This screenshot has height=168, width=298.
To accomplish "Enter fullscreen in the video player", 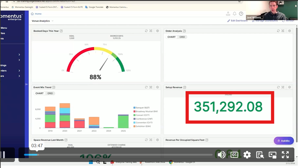I will (285, 155).
